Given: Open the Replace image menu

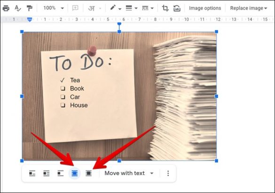Looking at the screenshot, I should 248,8.
